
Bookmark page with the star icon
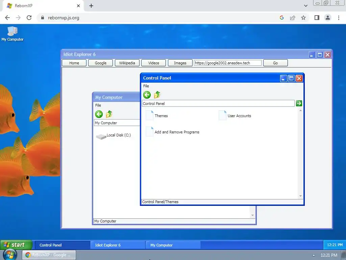303,18
